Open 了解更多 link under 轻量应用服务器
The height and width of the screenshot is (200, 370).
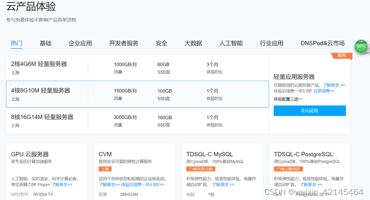pyautogui.click(x=334, y=85)
